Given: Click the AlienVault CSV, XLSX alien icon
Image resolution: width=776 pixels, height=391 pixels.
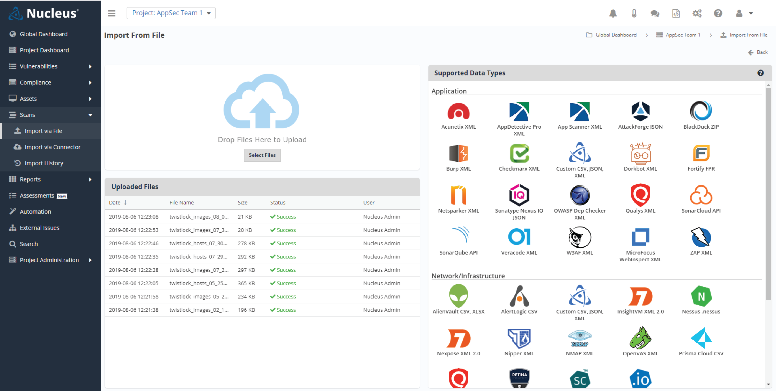Looking at the screenshot, I should pyautogui.click(x=458, y=296).
